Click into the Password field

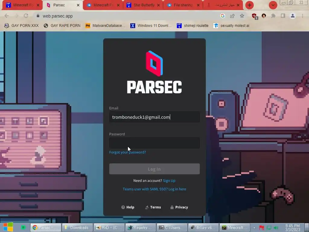coord(154,143)
